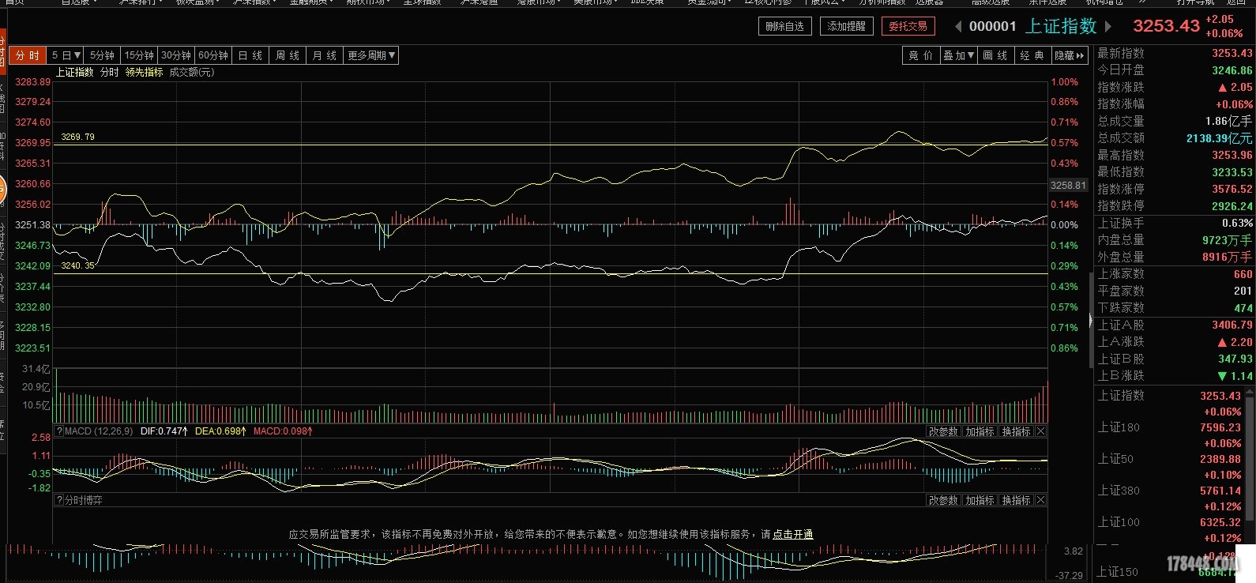This screenshot has width=1256, height=583.
Task: Click the stock code 000001 in the header
Action: pos(993,26)
